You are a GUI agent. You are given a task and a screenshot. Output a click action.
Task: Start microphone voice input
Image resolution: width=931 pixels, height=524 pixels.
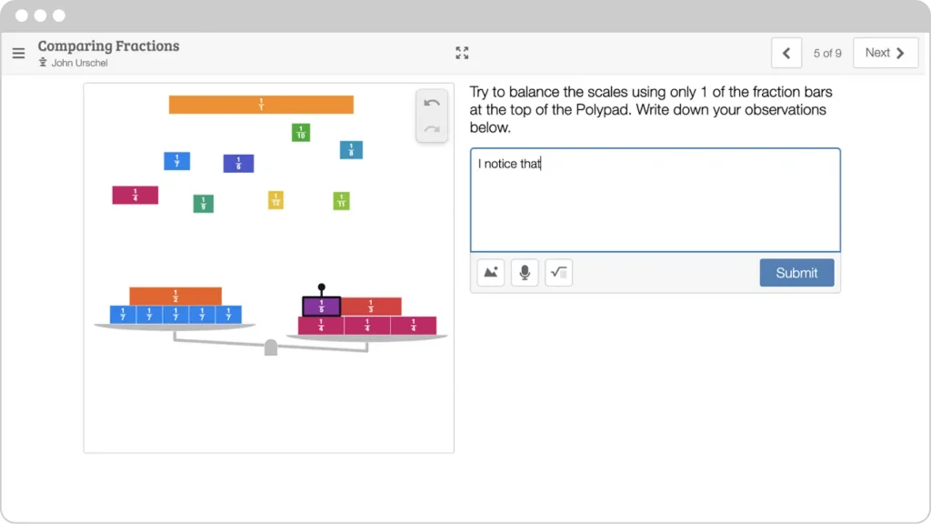[x=525, y=272]
